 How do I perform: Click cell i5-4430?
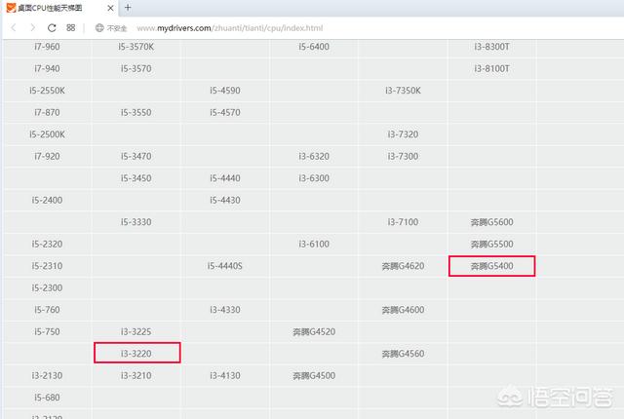click(225, 200)
